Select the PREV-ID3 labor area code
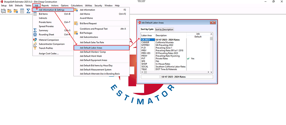 146,53
